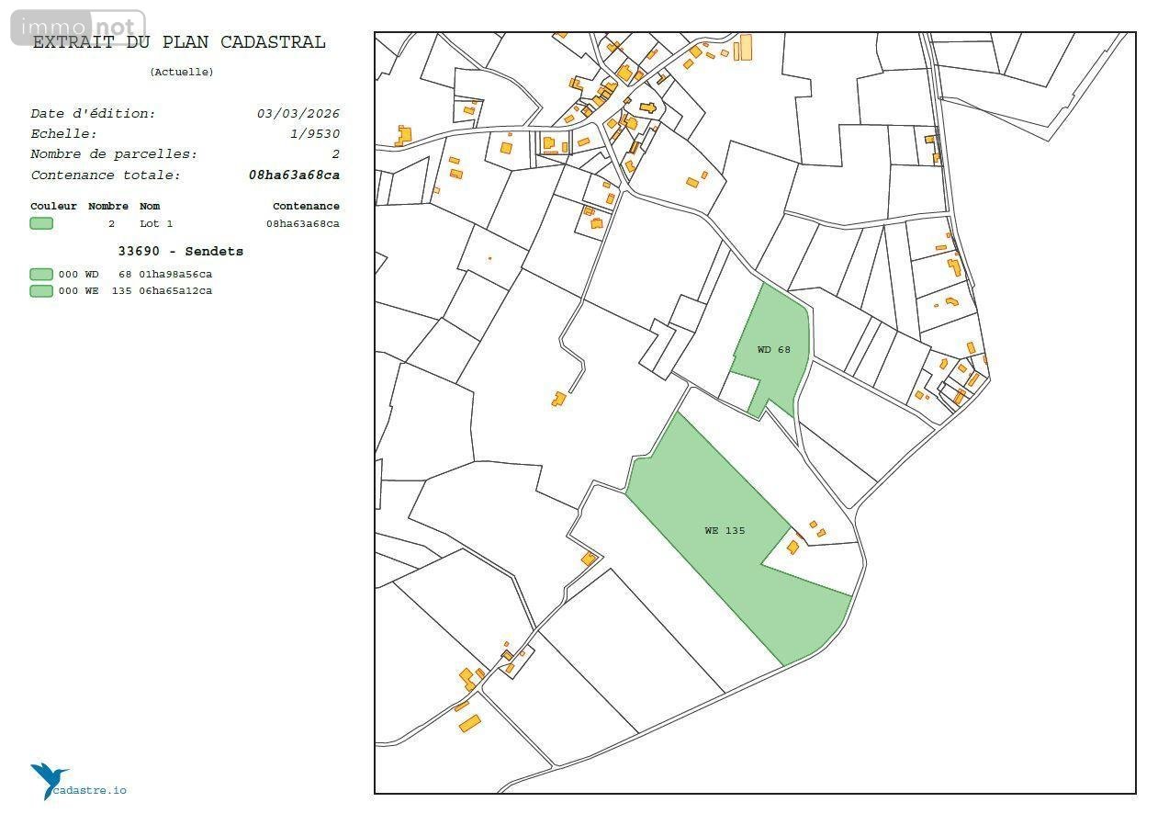Select the green swatch for parcel WE 135
This screenshot has width=1169, height=825.
point(41,291)
